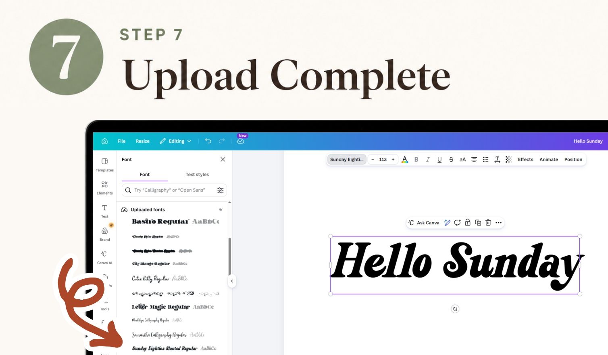This screenshot has height=355, width=608.
Task: Toggle italic formatting
Action: pos(428,159)
